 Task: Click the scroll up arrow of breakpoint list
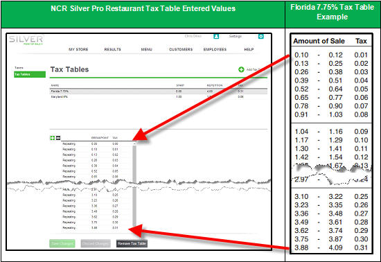pyautogui.click(x=134, y=144)
